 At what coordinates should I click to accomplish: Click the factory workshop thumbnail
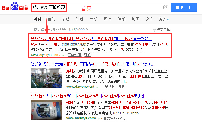click(x=46, y=78)
